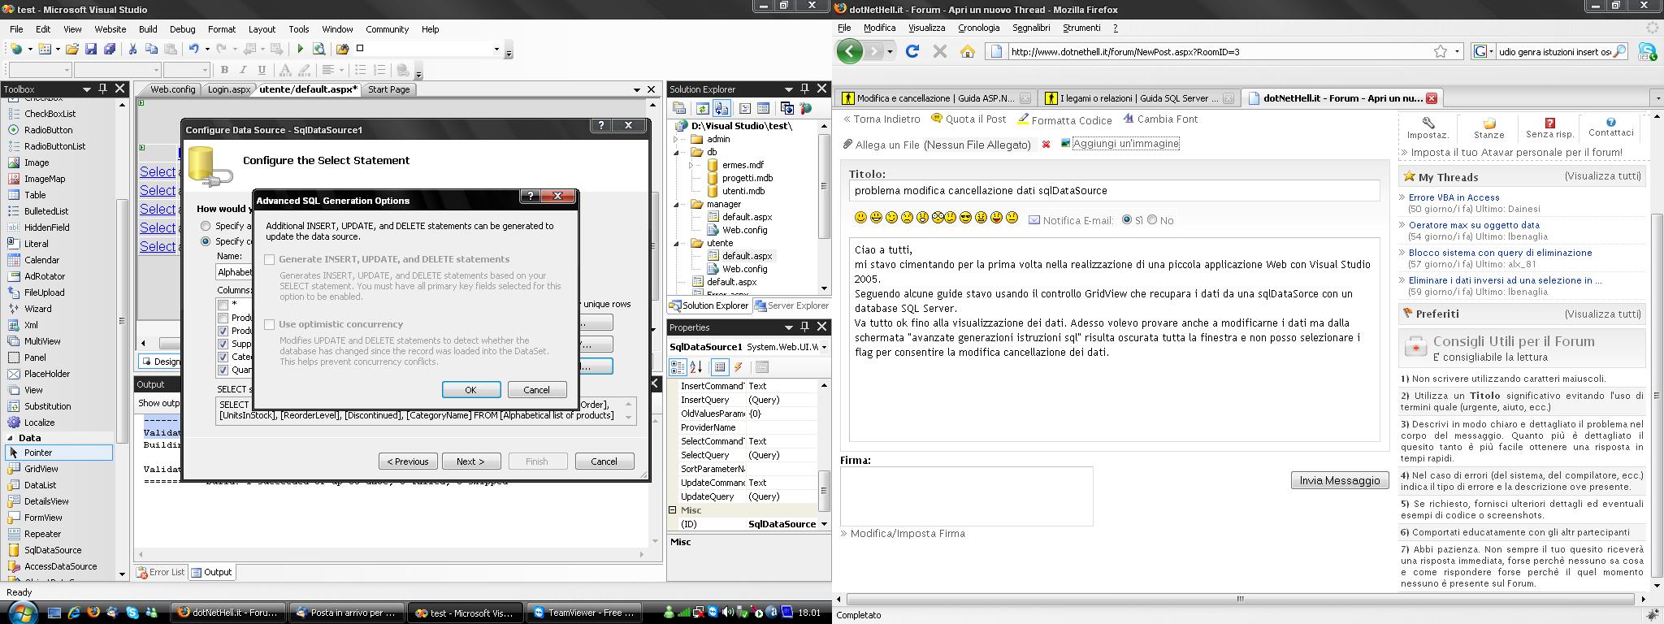Click bookmark star in Firefox address bar
This screenshot has width=1664, height=624.
(x=1441, y=51)
